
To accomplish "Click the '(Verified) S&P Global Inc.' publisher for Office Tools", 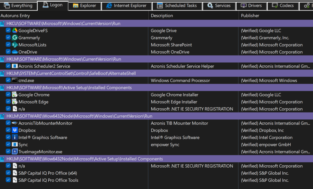I will (265, 180).
